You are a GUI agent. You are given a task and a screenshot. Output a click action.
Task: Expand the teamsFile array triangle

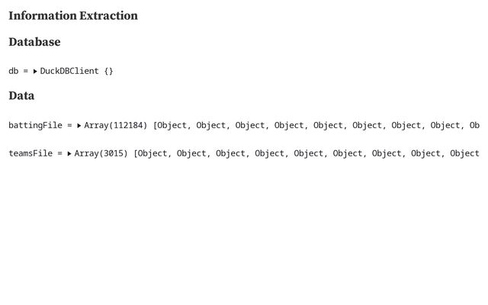pos(69,153)
